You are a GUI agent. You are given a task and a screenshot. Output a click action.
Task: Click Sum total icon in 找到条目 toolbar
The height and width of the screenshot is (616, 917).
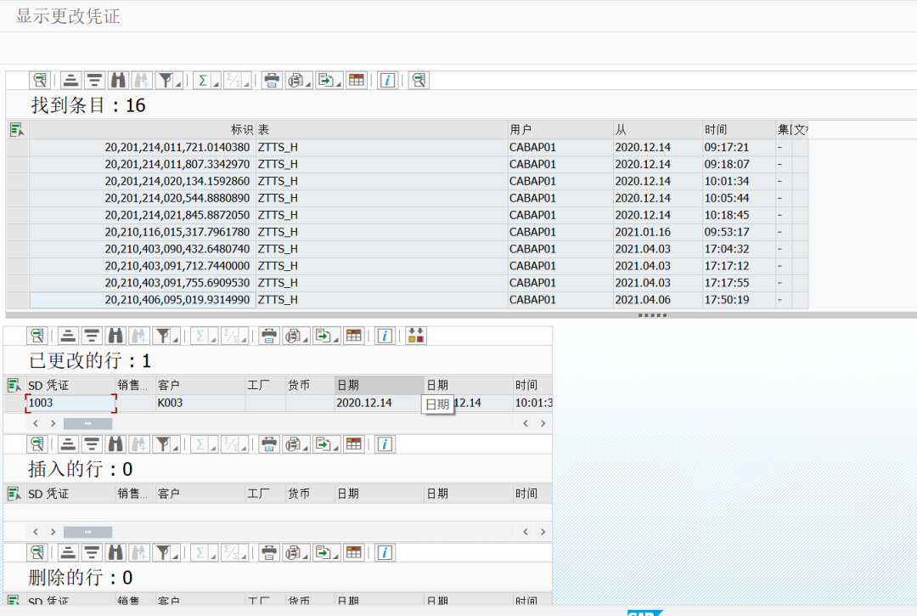(x=203, y=80)
